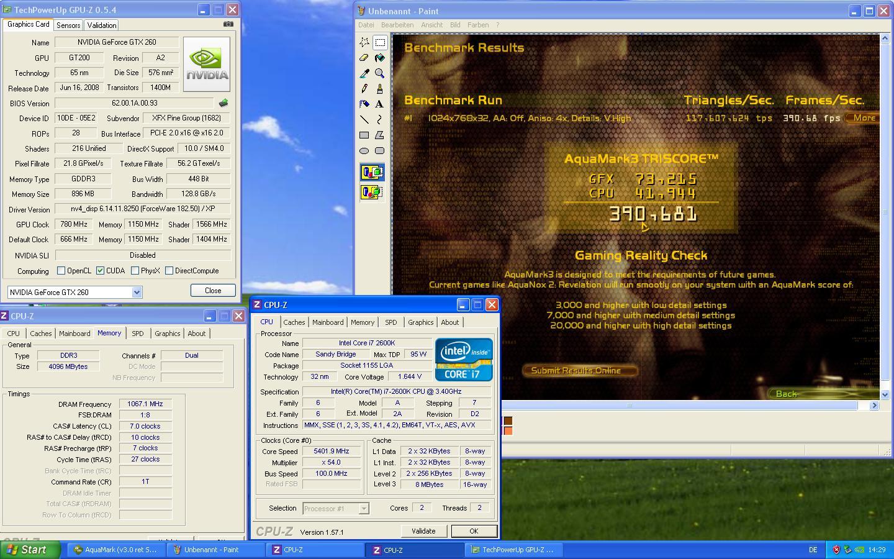Click Paint's horizontal scrollbar right arrow
The height and width of the screenshot is (559, 894).
pos(874,405)
